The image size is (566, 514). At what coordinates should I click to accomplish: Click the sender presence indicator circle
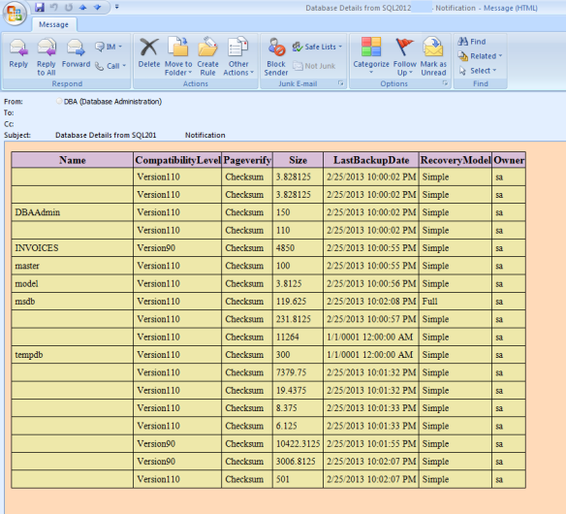pyautogui.click(x=59, y=101)
